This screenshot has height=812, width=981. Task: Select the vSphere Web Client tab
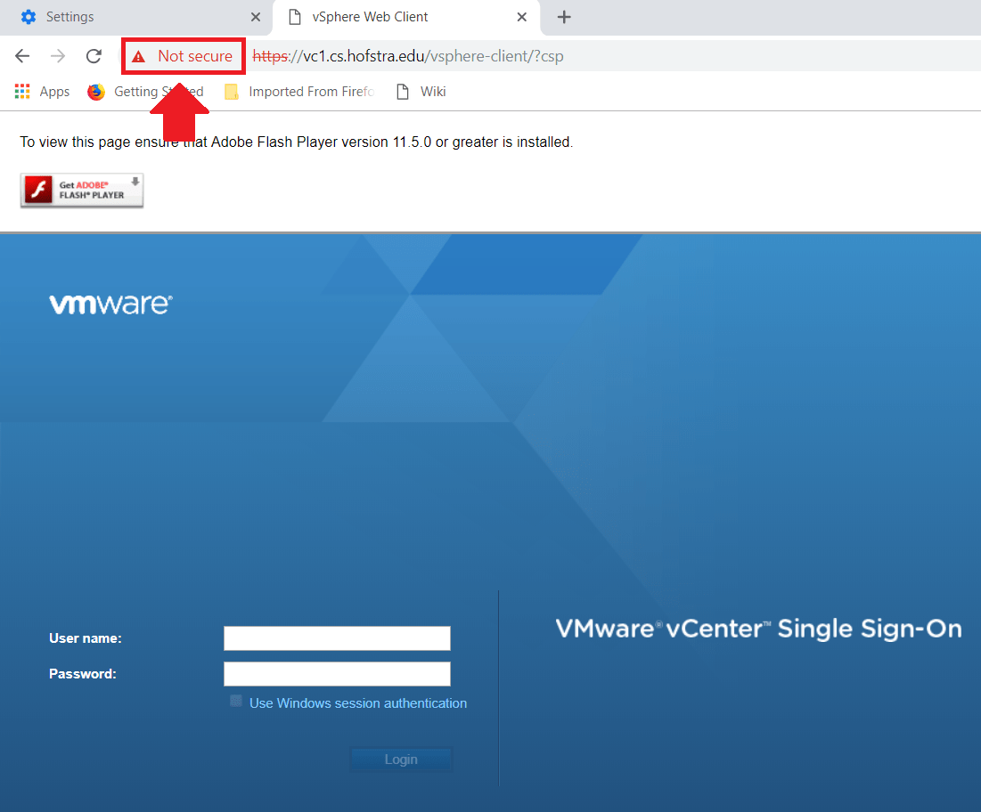pyautogui.click(x=383, y=16)
